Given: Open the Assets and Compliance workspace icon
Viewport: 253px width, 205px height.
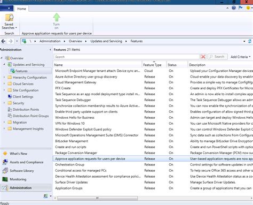Looking at the screenshot, I should pyautogui.click(x=5, y=162).
